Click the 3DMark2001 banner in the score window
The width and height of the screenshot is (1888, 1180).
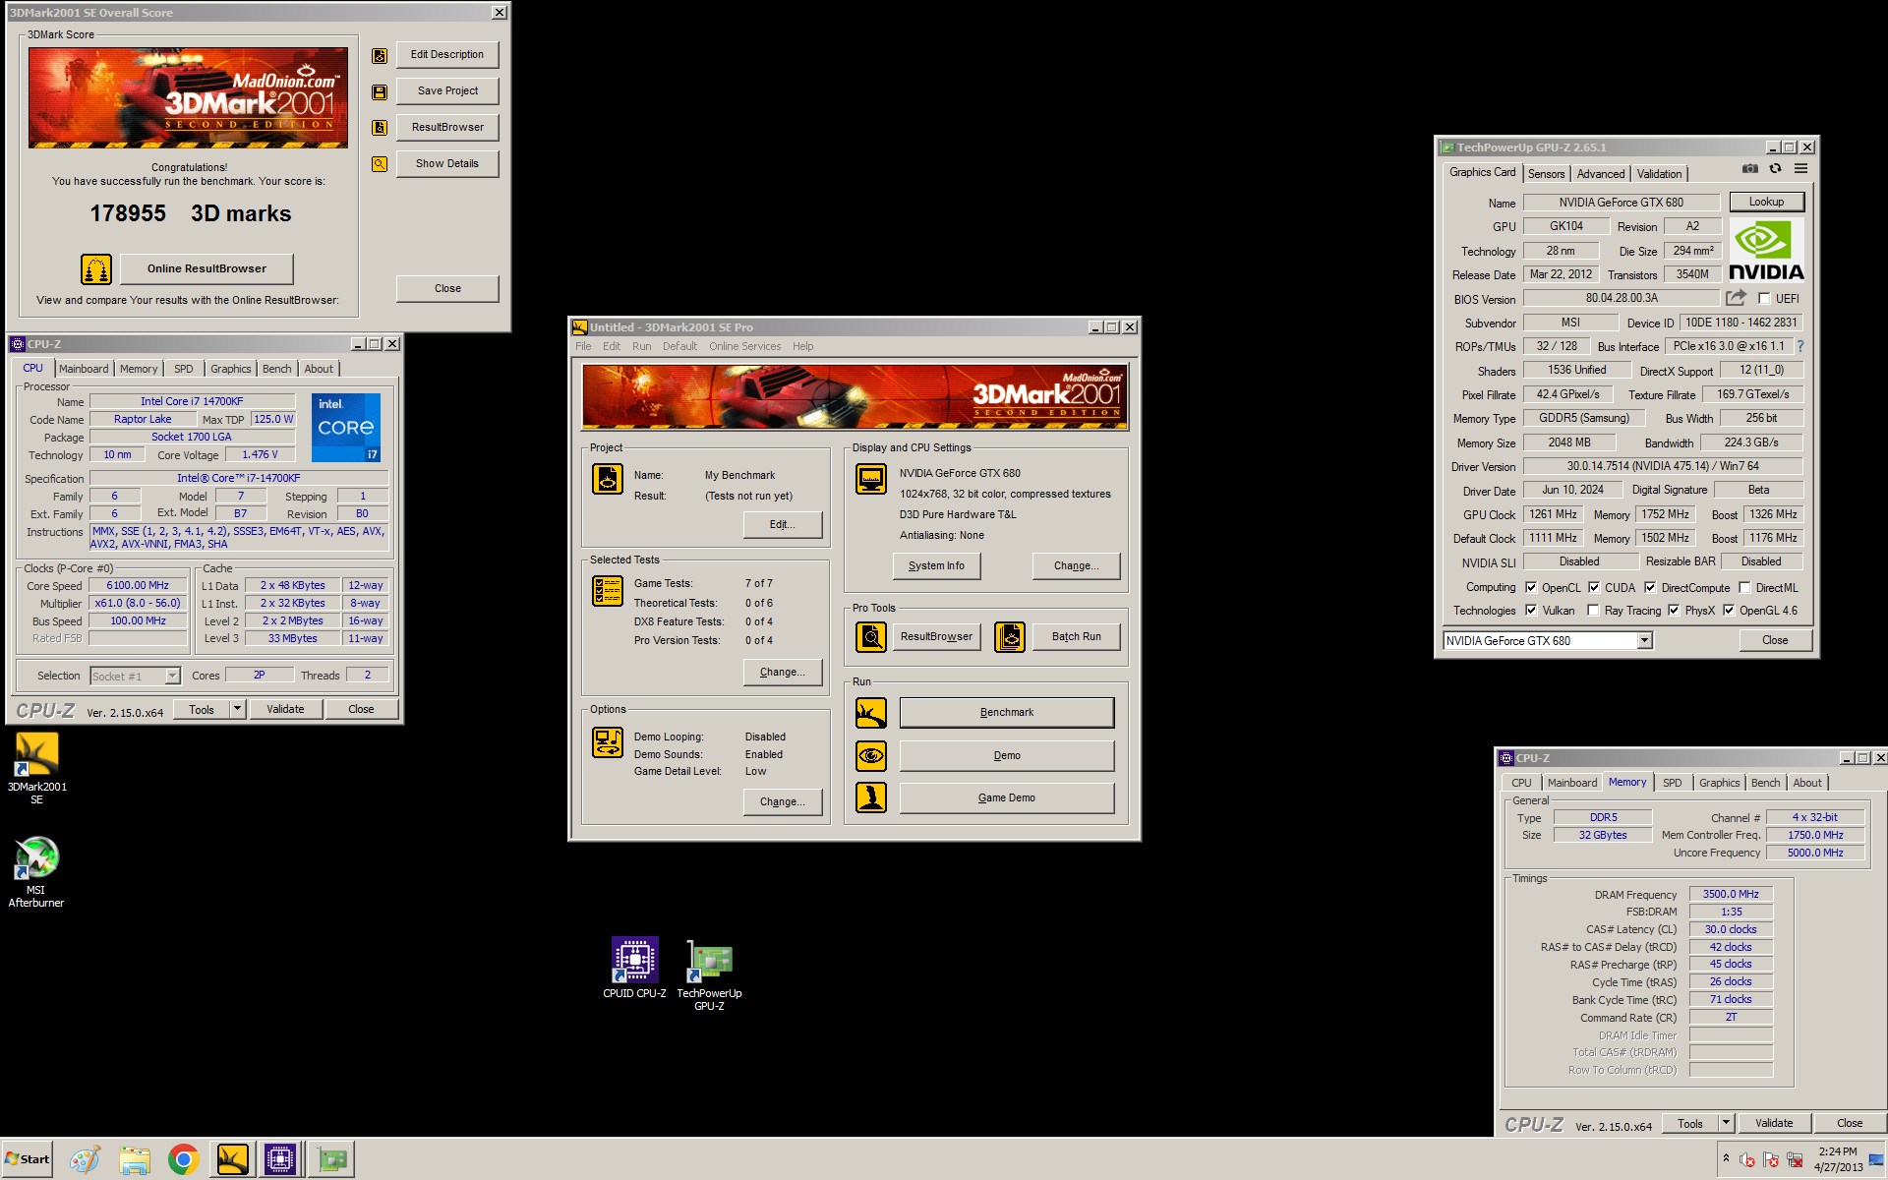tap(188, 97)
